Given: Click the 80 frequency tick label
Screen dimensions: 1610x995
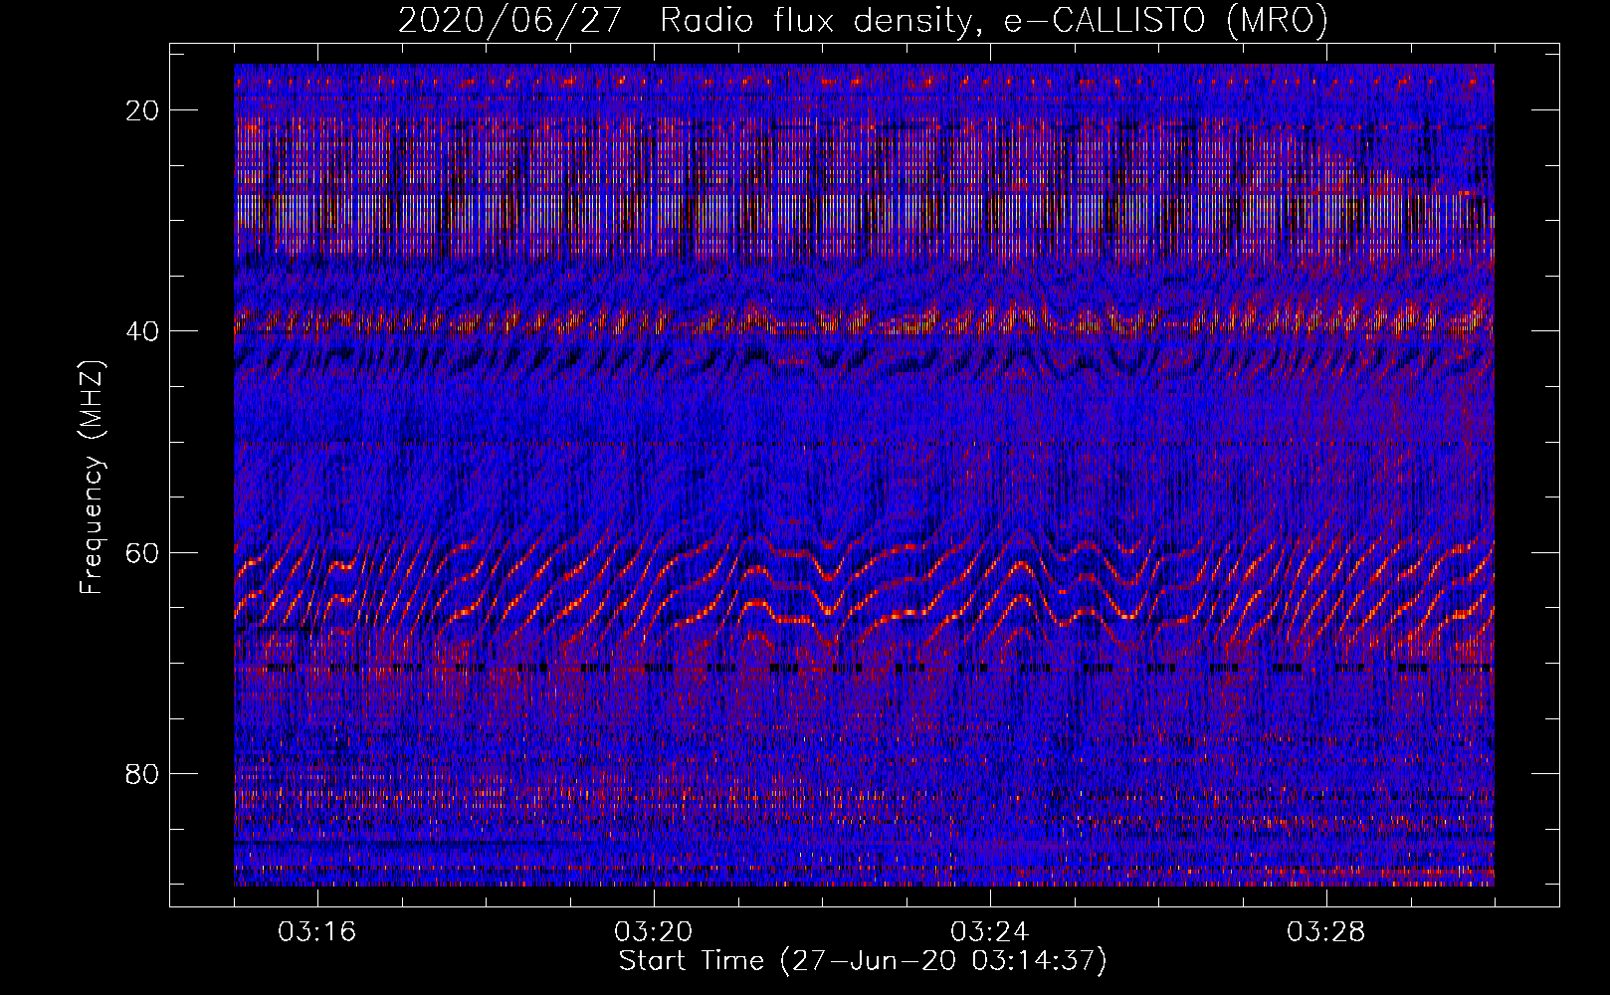Looking at the screenshot, I should 143,773.
